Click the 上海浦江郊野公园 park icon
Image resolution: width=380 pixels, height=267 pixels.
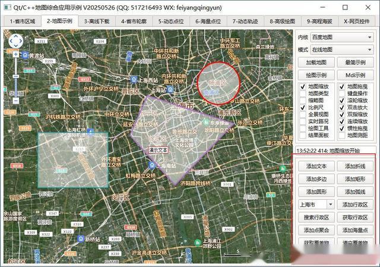click(x=198, y=243)
